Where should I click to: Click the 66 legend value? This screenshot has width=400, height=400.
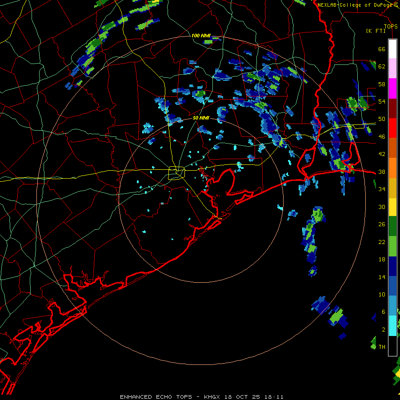pyautogui.click(x=382, y=49)
